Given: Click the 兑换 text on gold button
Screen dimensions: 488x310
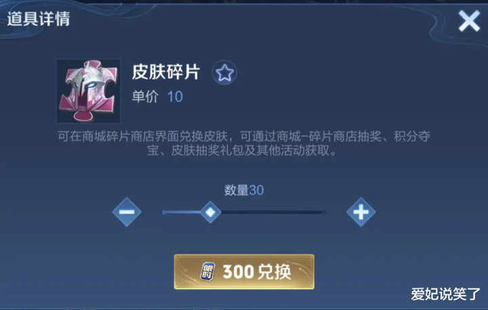Looking at the screenshot, I should (x=274, y=271).
